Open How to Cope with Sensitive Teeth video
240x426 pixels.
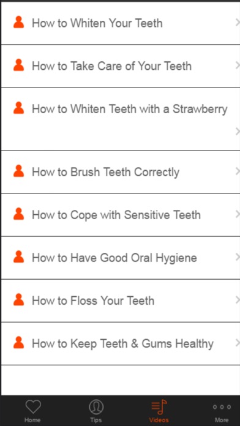coord(120,215)
